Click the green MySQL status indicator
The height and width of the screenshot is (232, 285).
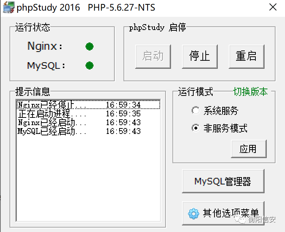tap(90, 66)
